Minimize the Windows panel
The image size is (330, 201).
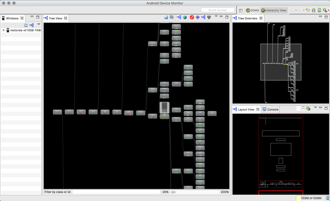coord(32,17)
